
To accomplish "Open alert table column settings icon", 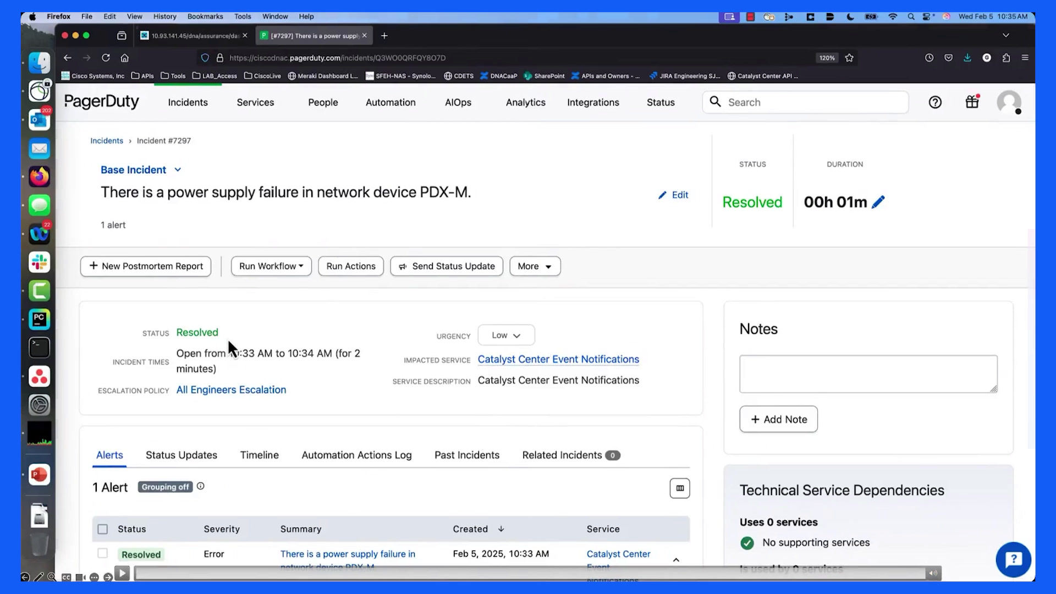I will coord(680,488).
